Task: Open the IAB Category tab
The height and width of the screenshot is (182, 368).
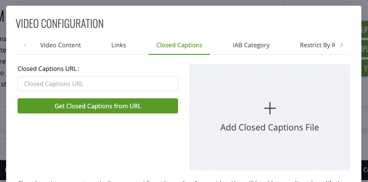Action: [x=251, y=45]
